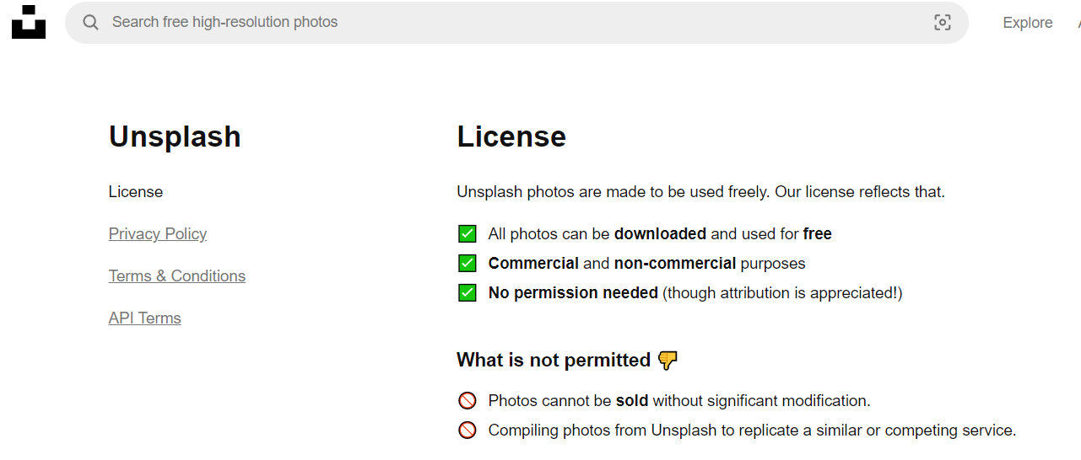Open the API Terms link

(145, 318)
